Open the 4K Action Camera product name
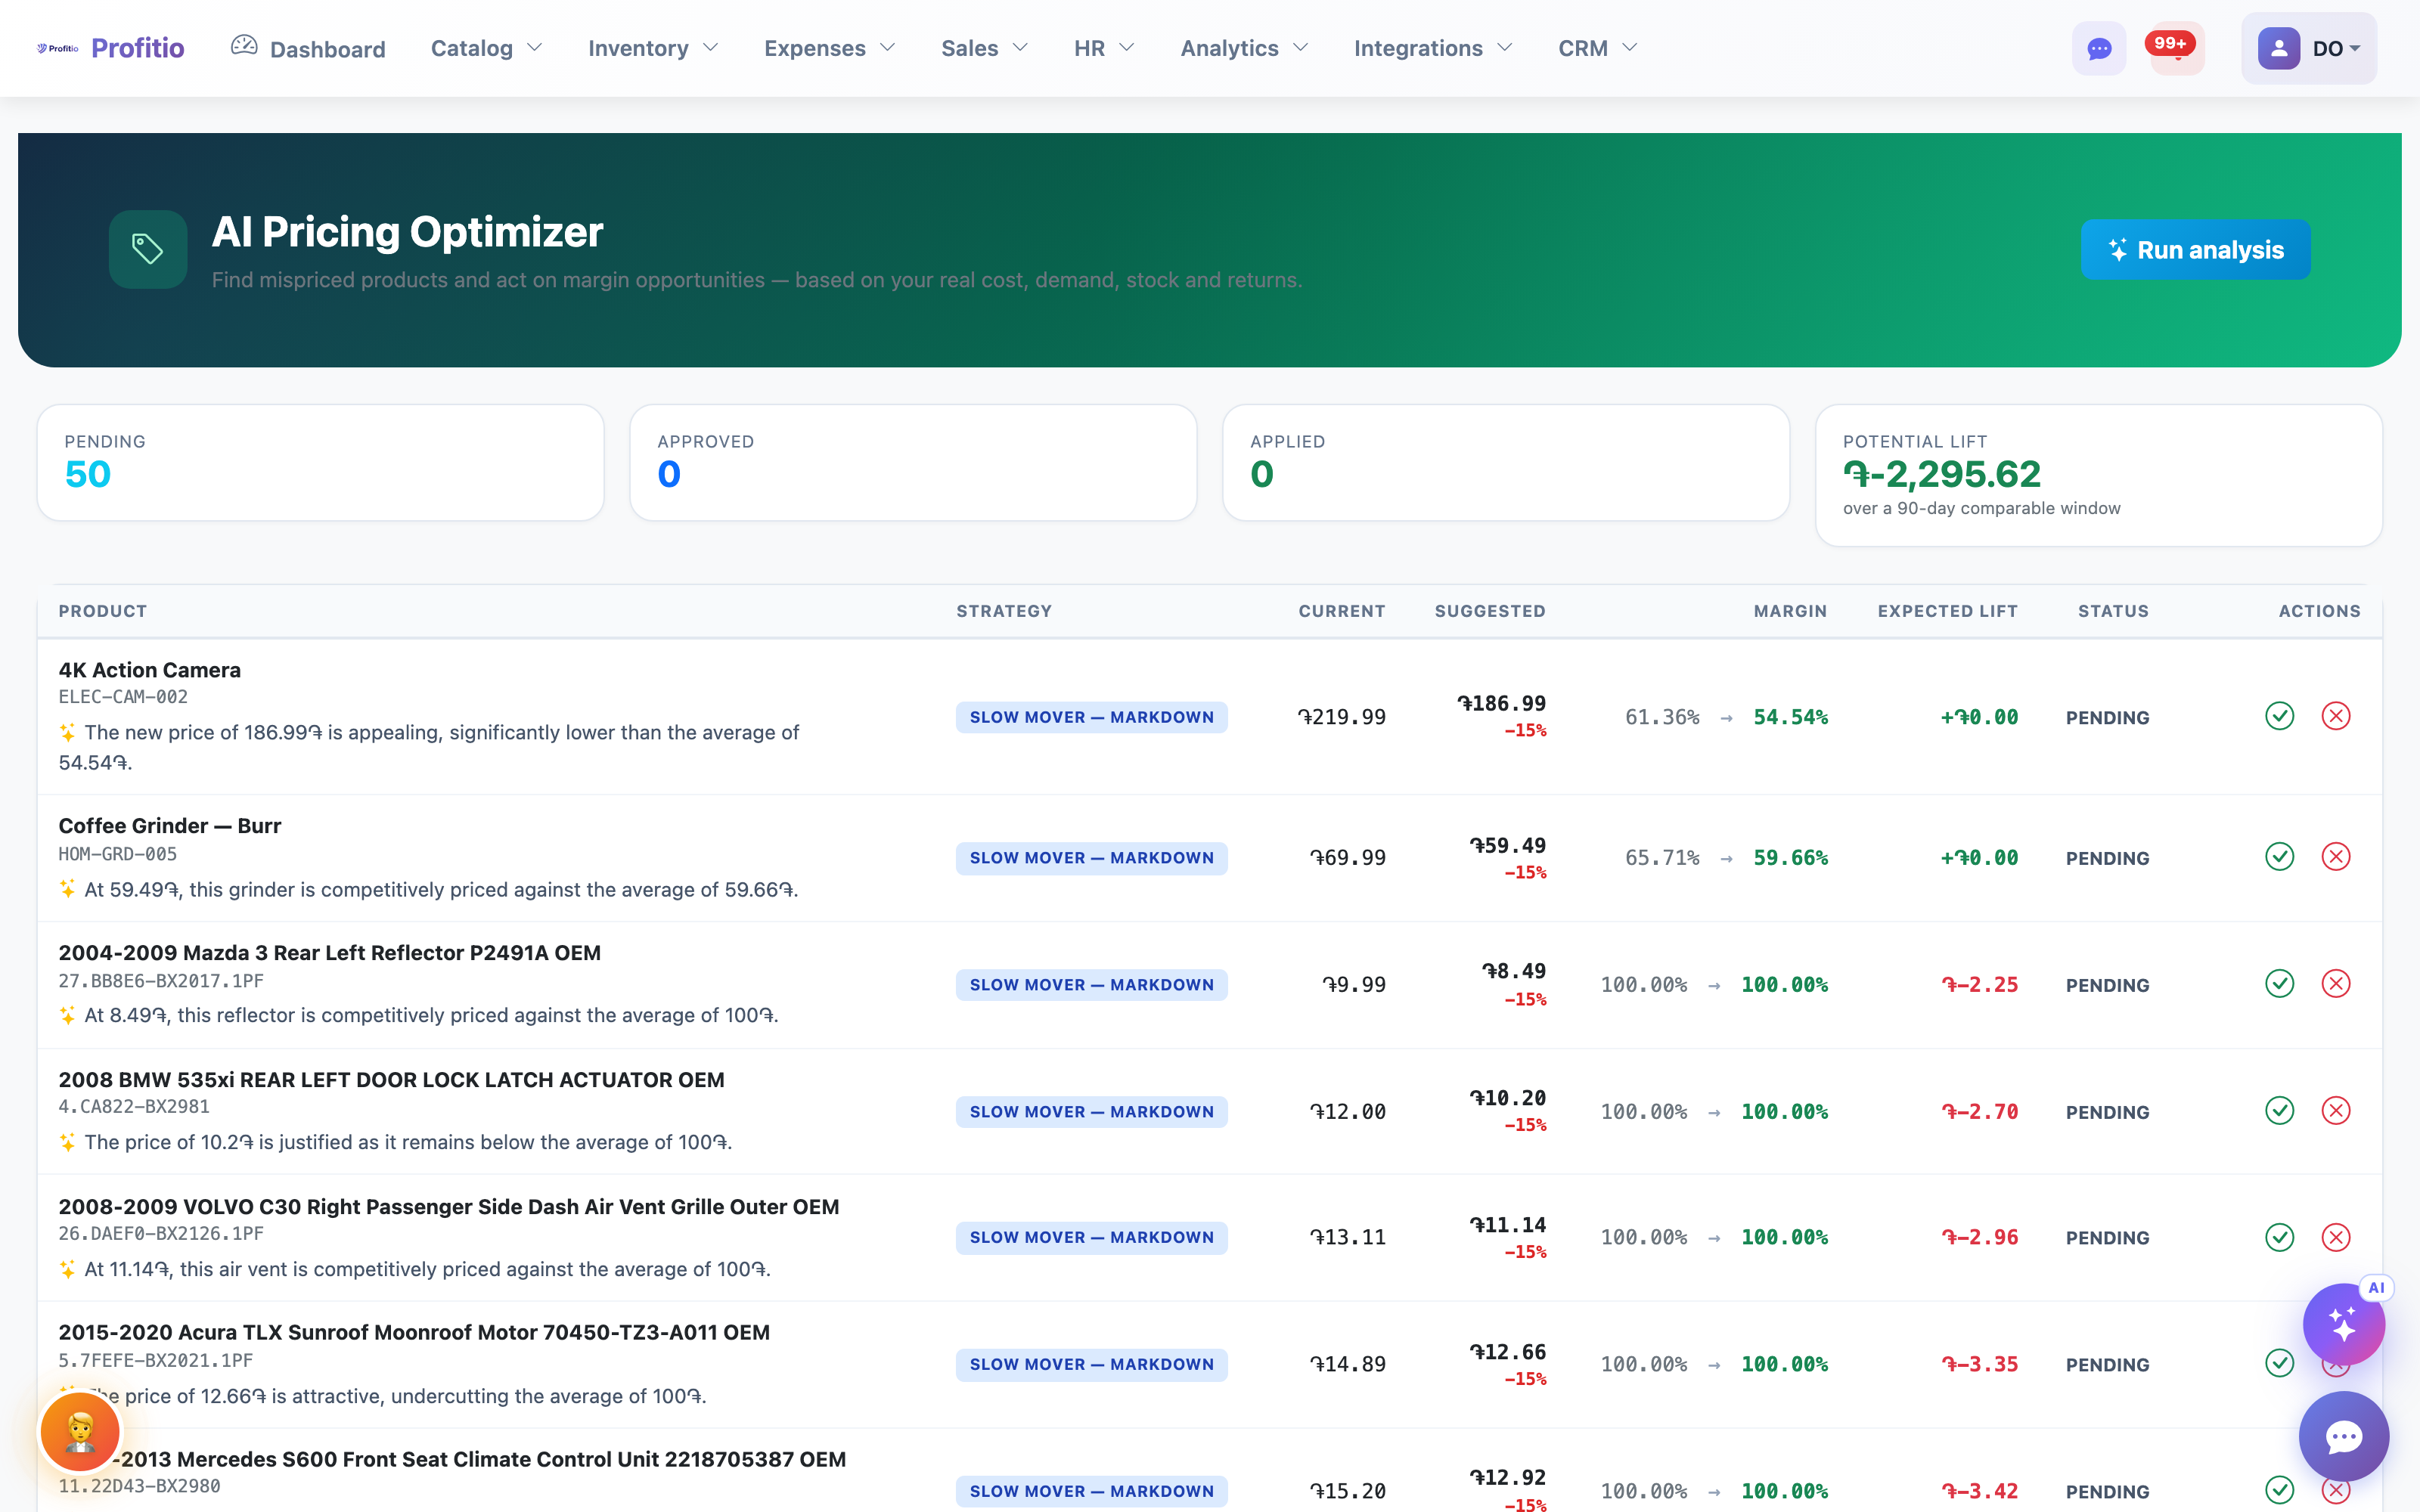The image size is (2420, 1512). pyautogui.click(x=149, y=670)
